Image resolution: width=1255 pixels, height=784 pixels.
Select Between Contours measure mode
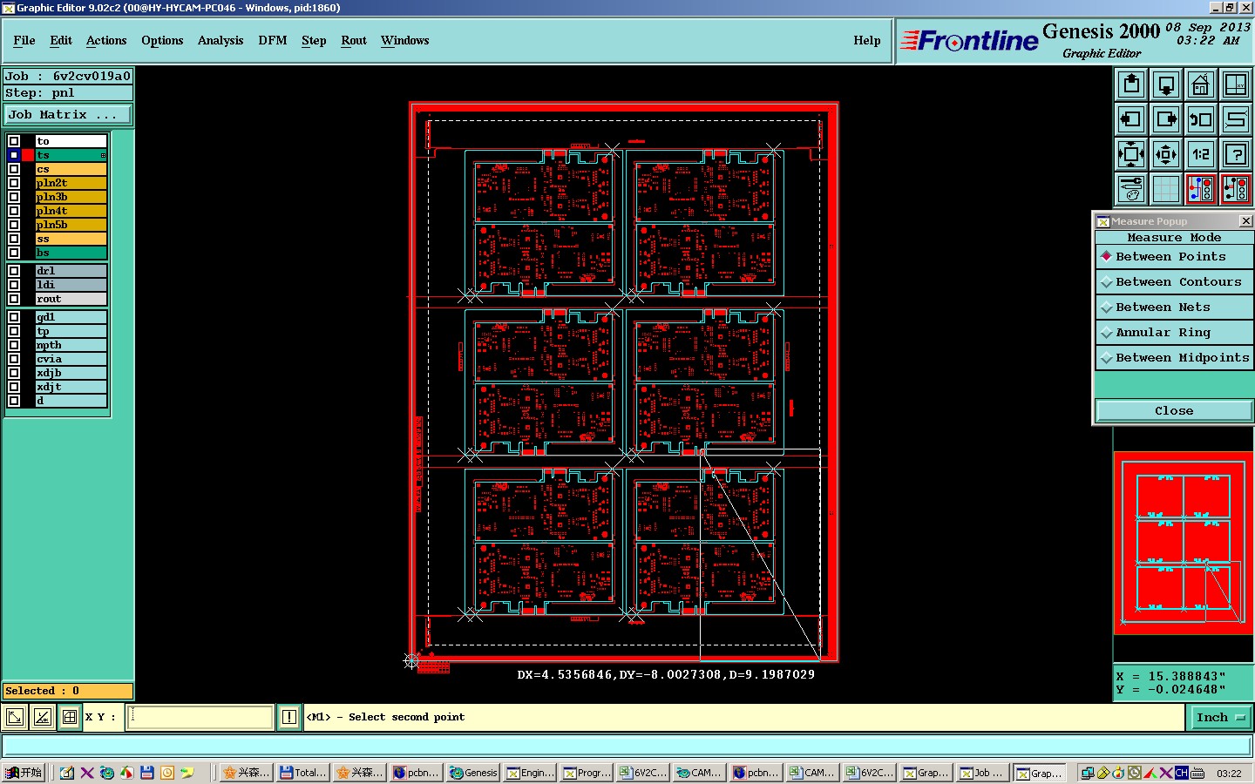coord(1174,282)
